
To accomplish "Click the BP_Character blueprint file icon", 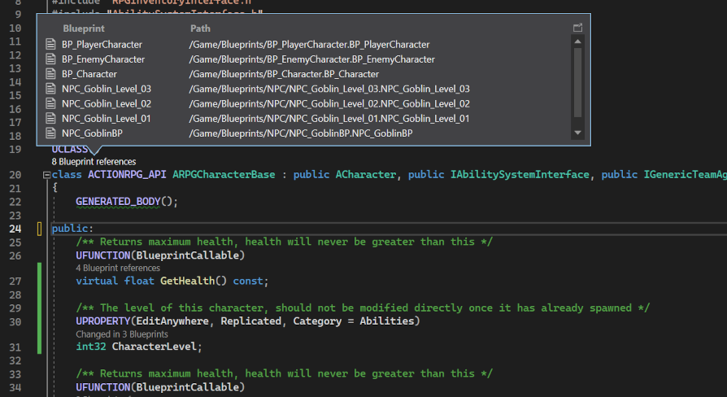I will coord(51,74).
